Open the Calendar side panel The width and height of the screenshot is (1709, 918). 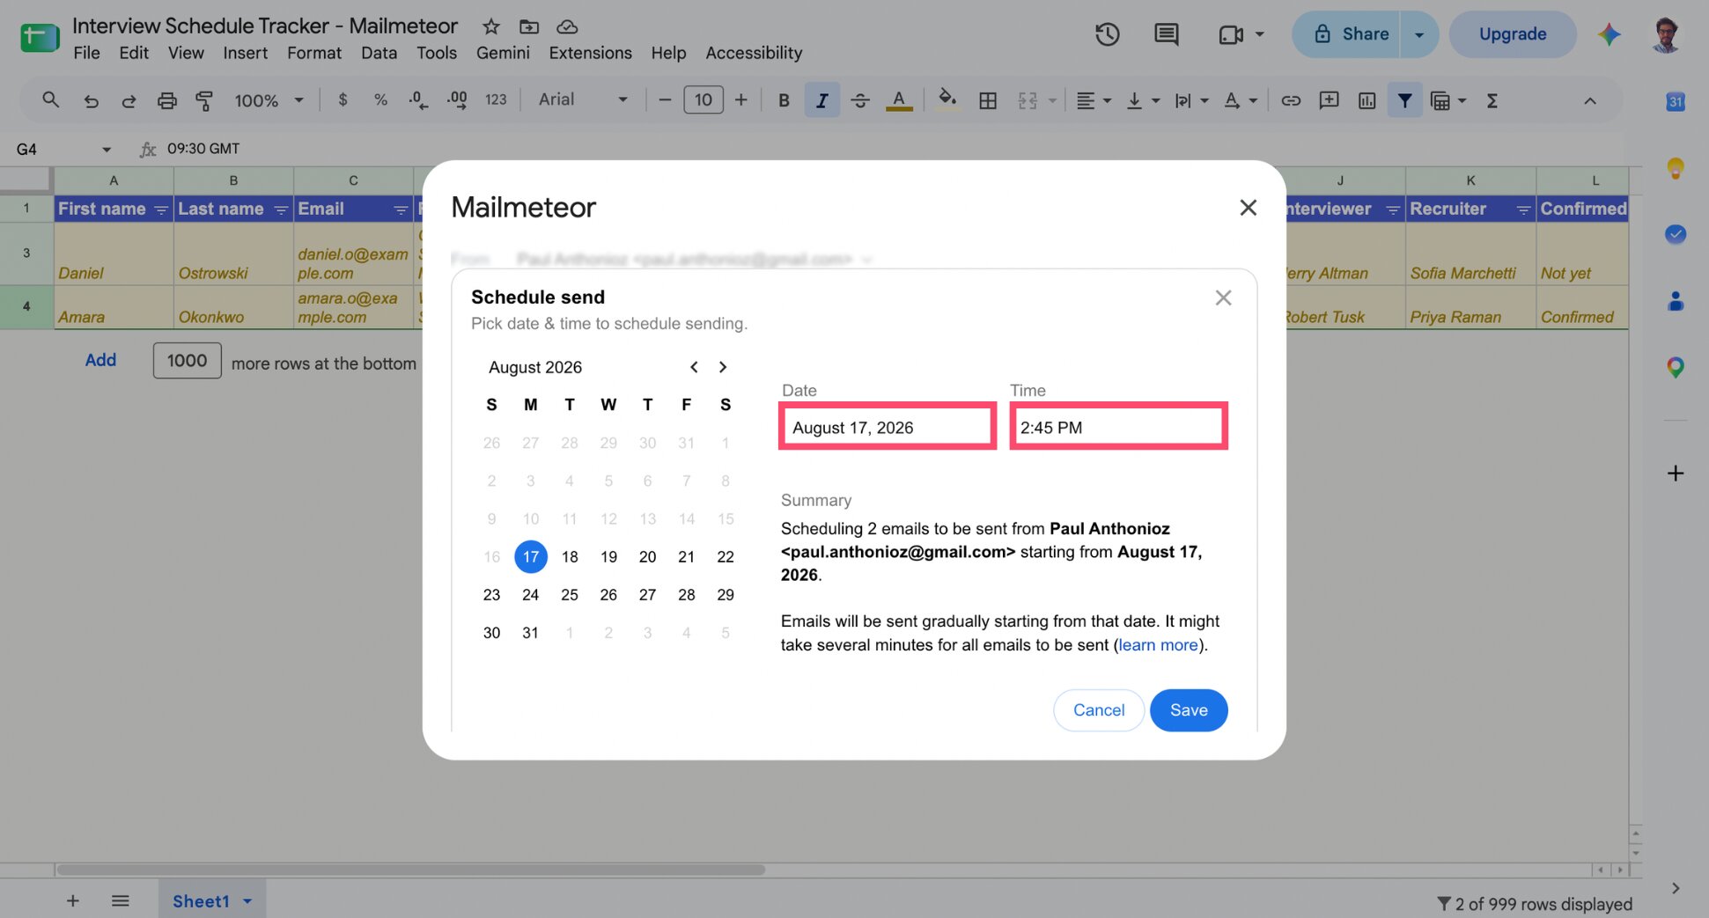point(1675,101)
